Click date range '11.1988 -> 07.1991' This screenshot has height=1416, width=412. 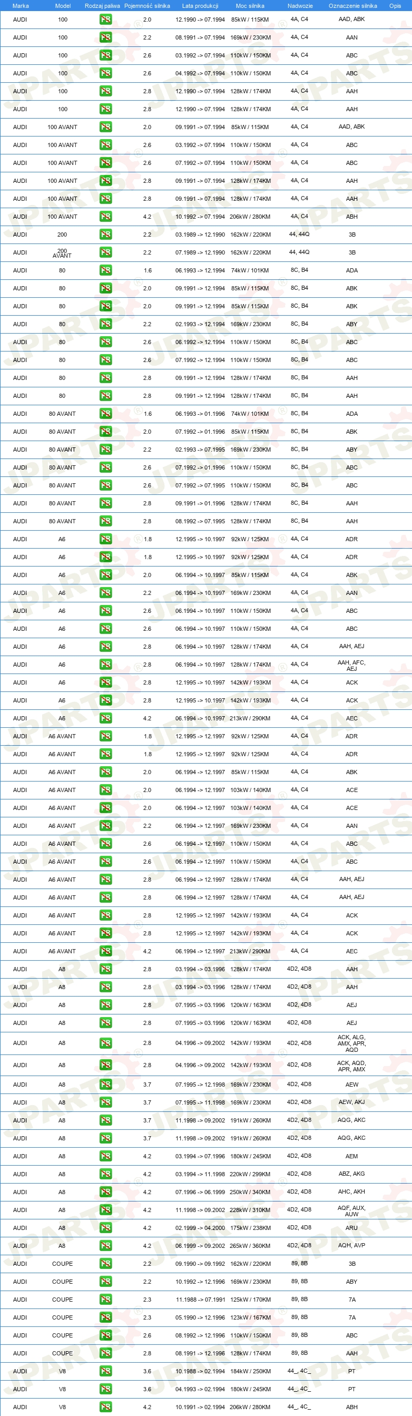pos(200,1300)
